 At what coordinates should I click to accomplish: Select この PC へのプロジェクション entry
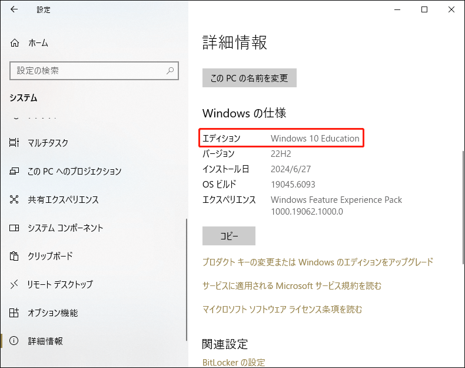coord(74,172)
